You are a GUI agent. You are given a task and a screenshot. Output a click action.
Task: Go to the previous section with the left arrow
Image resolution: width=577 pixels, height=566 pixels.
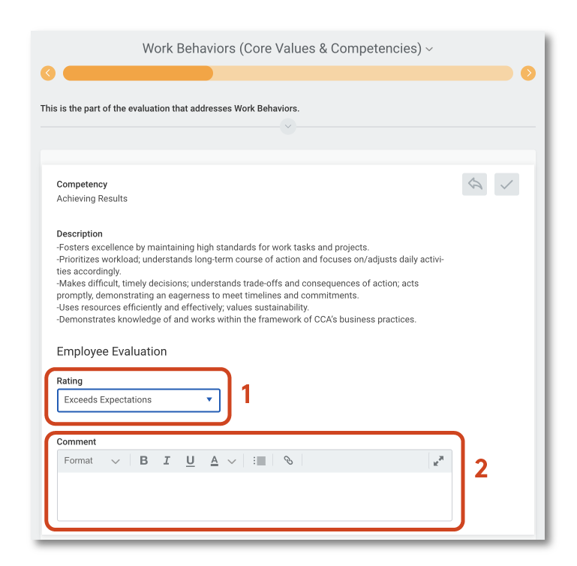48,73
